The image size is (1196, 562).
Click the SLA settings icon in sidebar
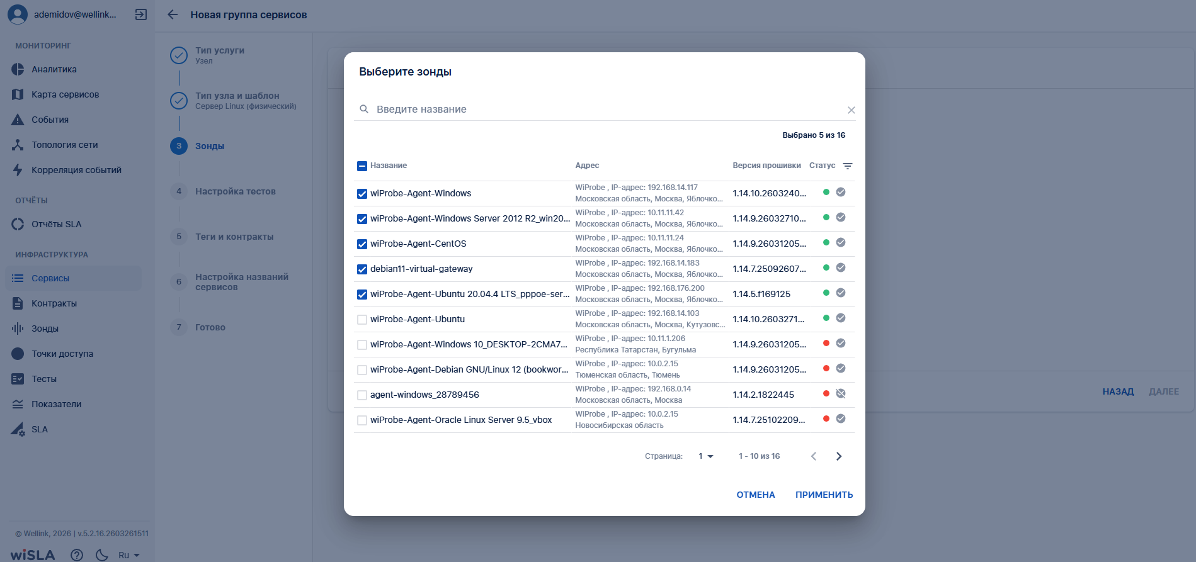click(18, 429)
